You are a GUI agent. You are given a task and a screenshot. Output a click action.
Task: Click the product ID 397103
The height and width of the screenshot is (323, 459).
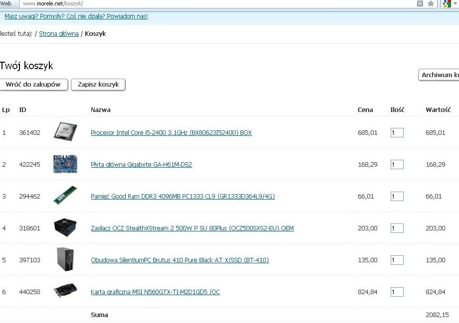click(x=29, y=260)
